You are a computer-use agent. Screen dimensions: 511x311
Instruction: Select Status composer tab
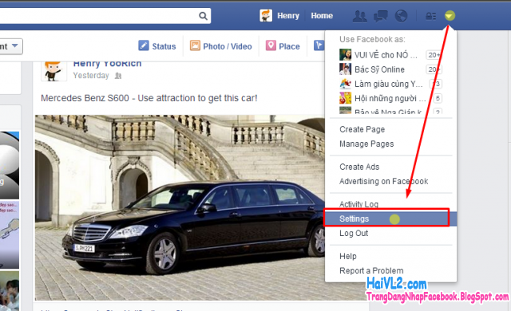157,46
